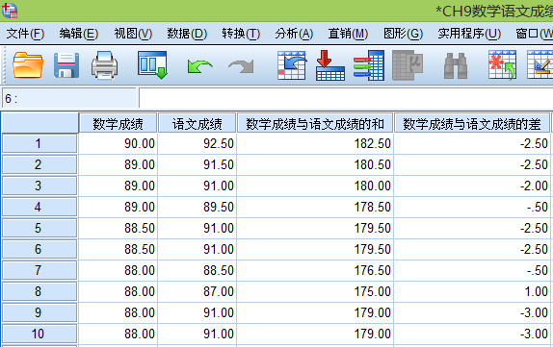The width and height of the screenshot is (553, 347).
Task: Open the 转换(T) menu
Action: pos(241,34)
